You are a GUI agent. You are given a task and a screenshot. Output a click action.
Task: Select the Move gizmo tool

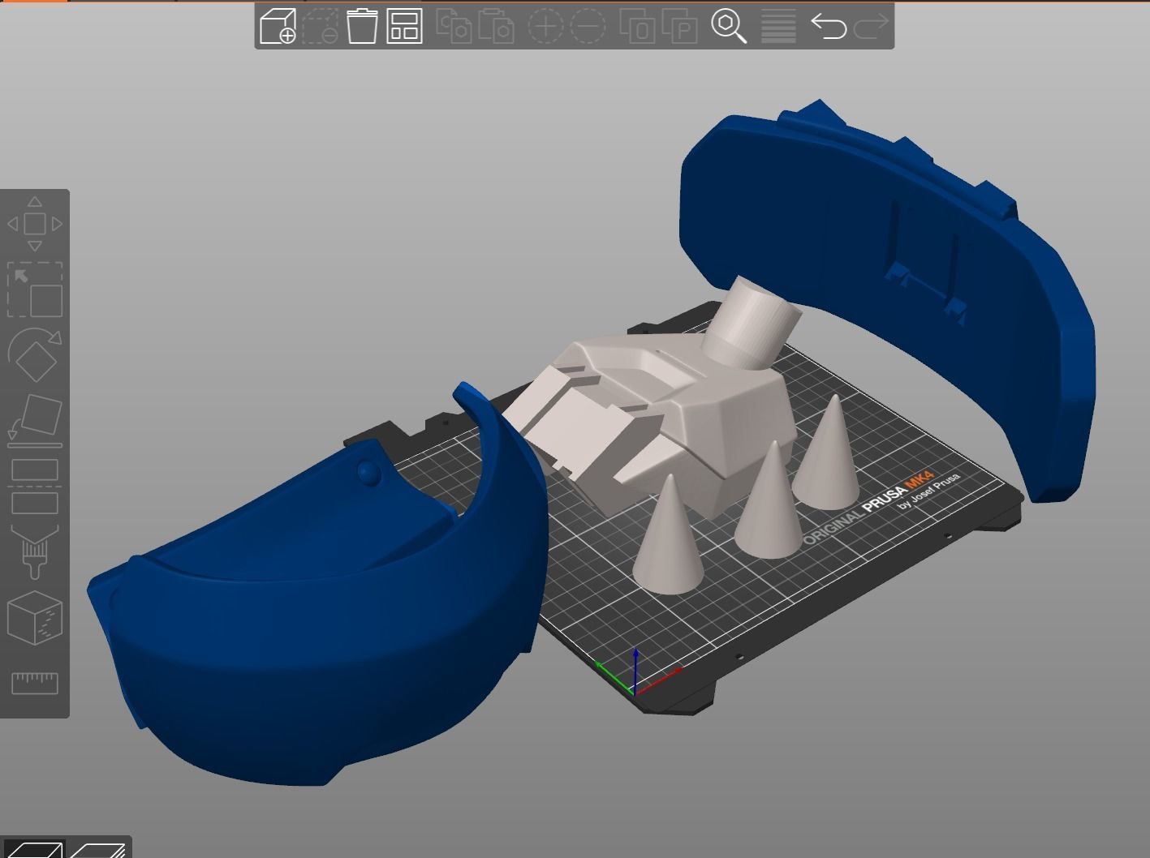(x=35, y=224)
